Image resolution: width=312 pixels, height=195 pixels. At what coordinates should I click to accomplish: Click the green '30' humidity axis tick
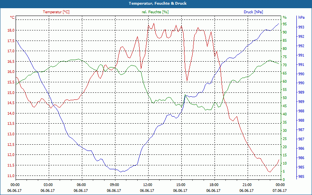click(285, 131)
